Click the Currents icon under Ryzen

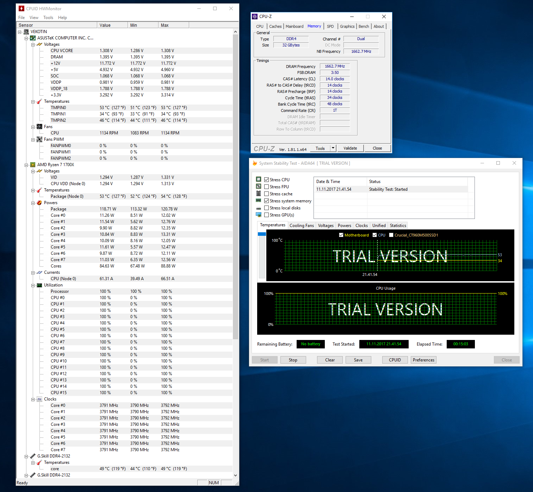(39, 272)
